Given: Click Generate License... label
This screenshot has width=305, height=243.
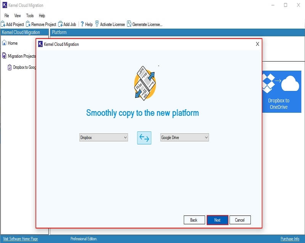Looking at the screenshot, I should [147, 24].
